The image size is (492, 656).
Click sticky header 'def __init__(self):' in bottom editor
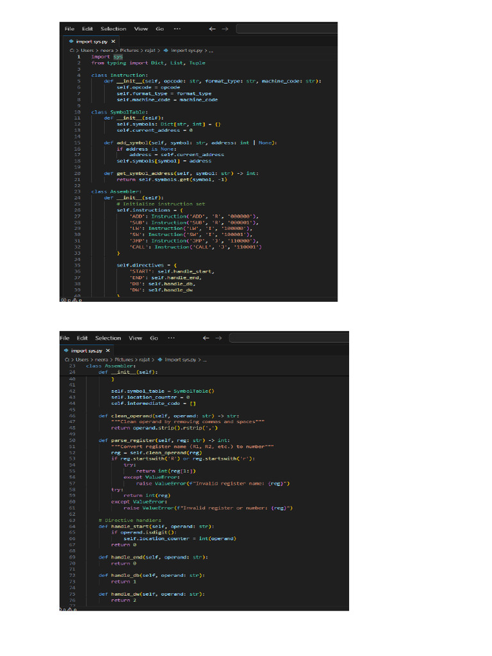128,372
